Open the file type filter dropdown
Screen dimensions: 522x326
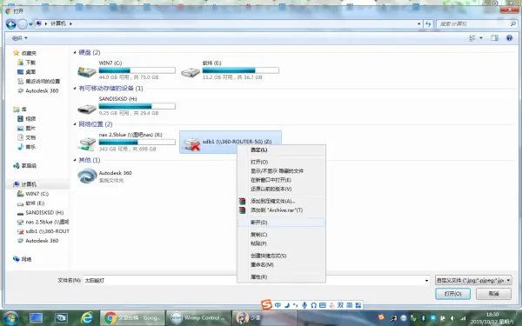(473, 281)
